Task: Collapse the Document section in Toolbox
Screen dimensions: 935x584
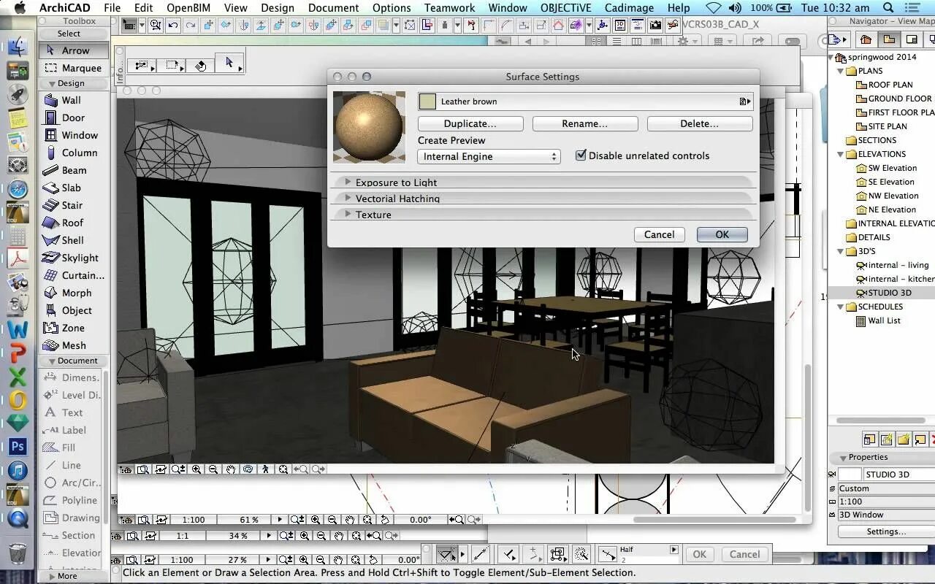Action: click(51, 361)
